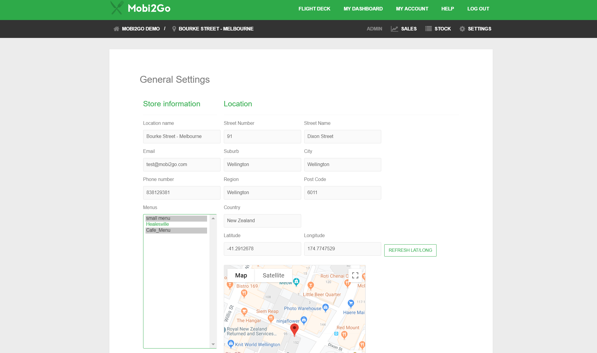
Task: Click the Mobi2Go fork and knife logo
Action: point(117,8)
